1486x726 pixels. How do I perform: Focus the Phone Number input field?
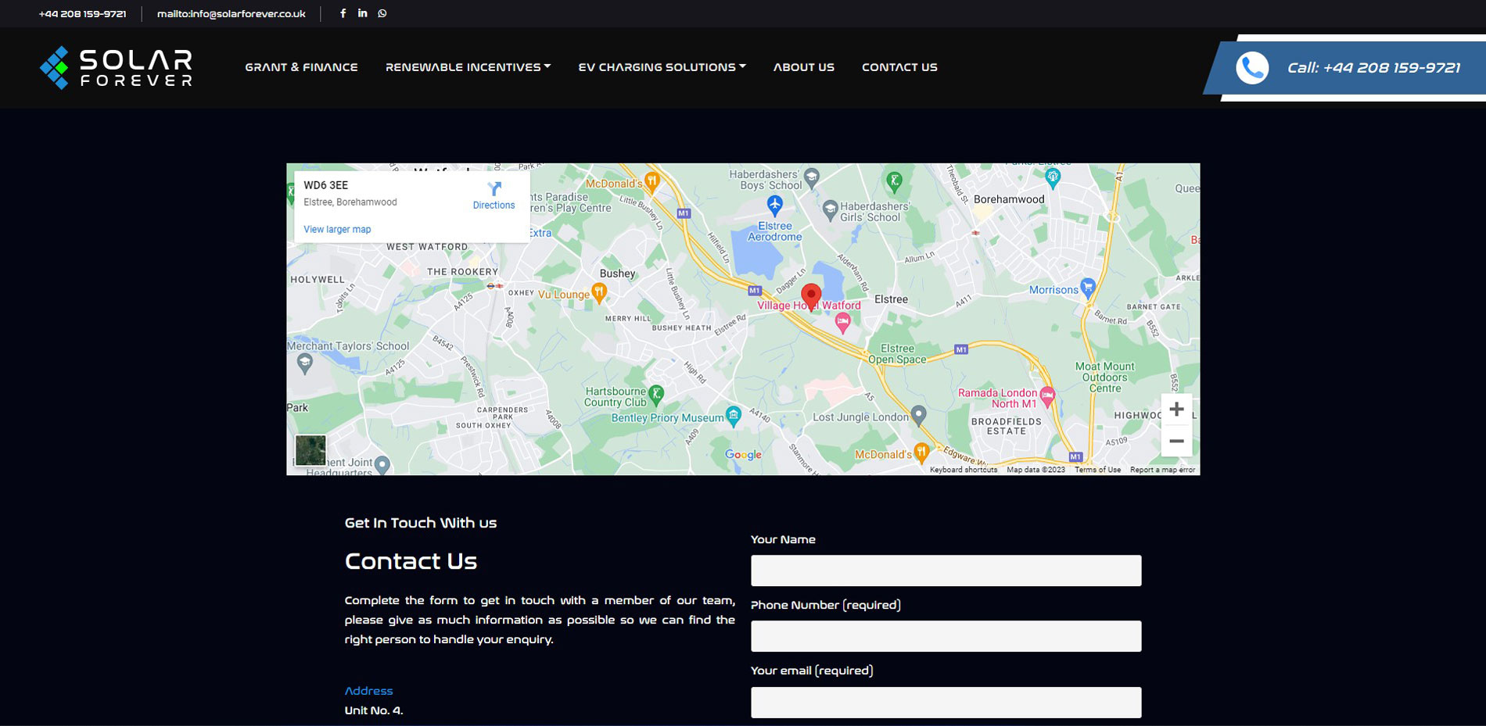[x=946, y=636]
